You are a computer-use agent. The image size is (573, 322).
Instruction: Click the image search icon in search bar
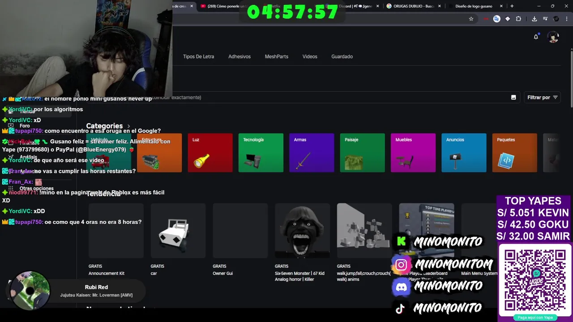coord(513,97)
